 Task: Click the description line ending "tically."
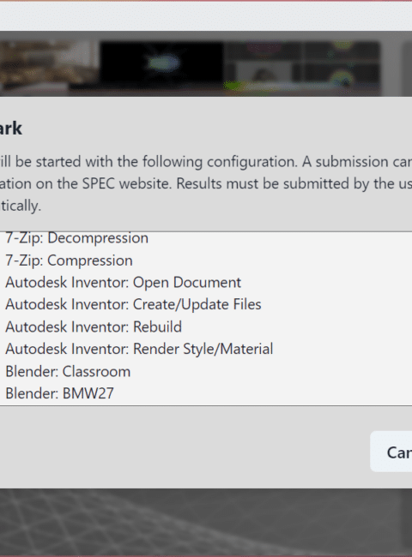[x=21, y=206]
